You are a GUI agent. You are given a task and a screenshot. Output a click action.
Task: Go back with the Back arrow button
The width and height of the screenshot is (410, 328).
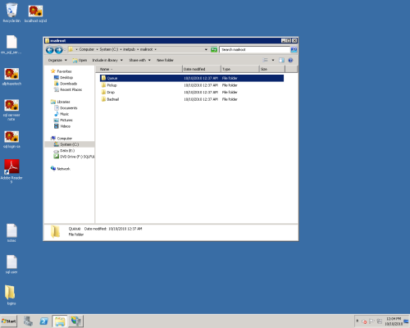tap(50, 50)
